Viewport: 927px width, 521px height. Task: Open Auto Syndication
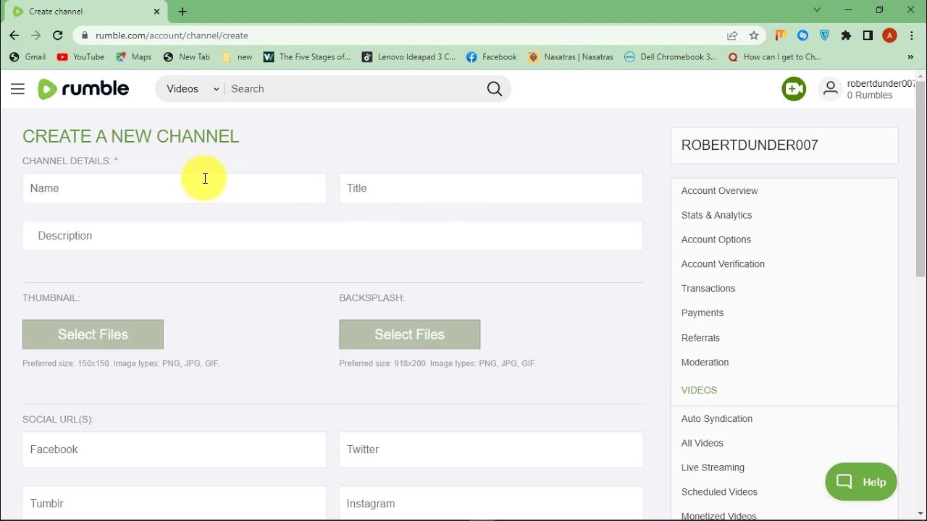coord(717,419)
